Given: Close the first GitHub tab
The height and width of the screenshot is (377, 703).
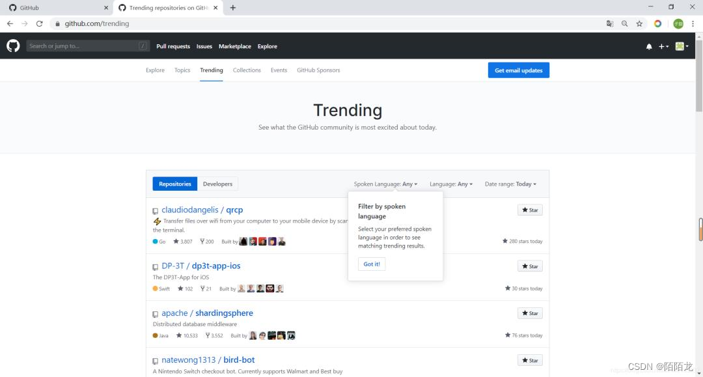Looking at the screenshot, I should point(106,8).
